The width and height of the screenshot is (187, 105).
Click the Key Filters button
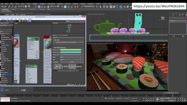point(172,101)
